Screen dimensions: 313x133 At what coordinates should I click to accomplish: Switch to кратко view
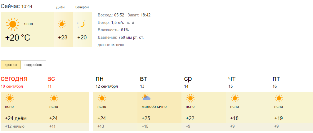pos(11,65)
